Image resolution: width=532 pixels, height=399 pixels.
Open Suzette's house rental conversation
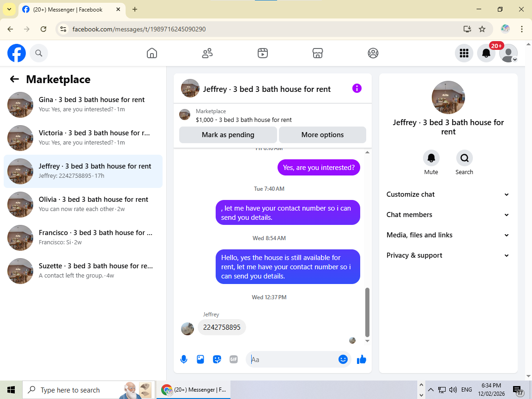click(x=83, y=271)
